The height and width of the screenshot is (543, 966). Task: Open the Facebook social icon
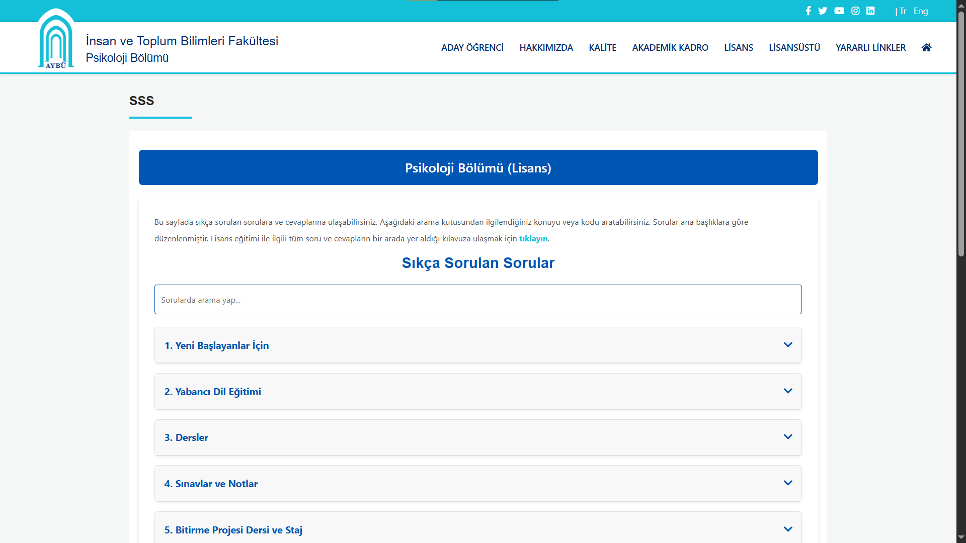click(808, 11)
